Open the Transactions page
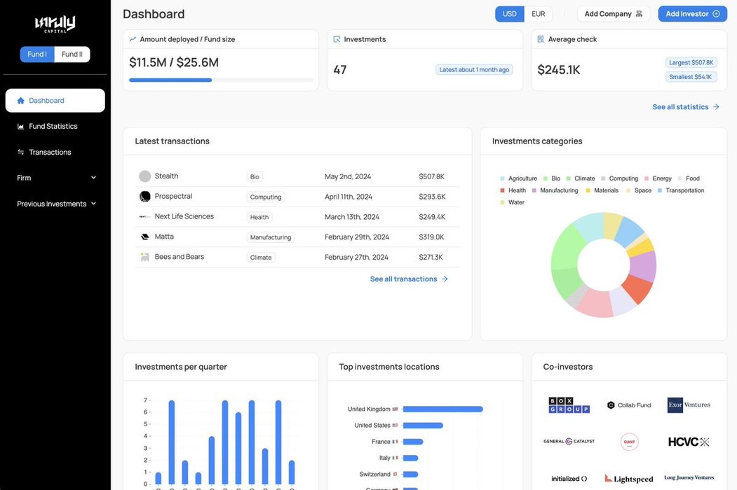Screen dimensions: 737x490 tap(55, 152)
